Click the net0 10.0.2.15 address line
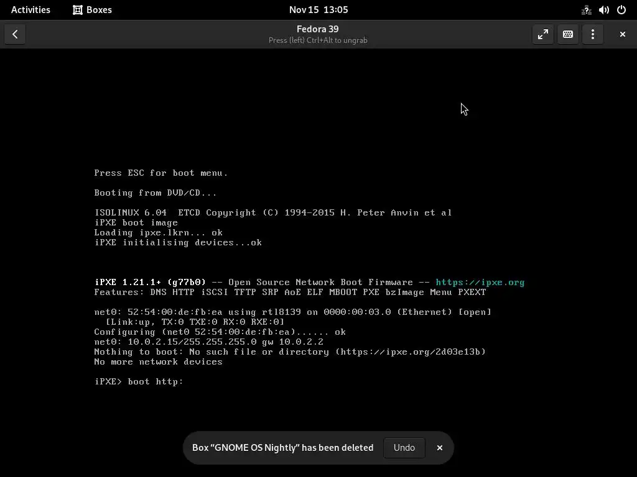 coord(209,342)
